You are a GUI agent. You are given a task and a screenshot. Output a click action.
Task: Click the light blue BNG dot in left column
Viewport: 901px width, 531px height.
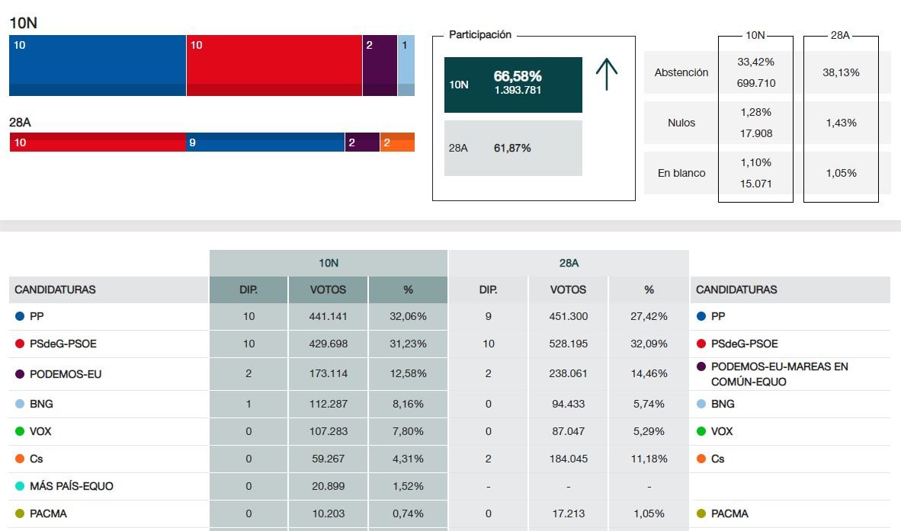(20, 404)
